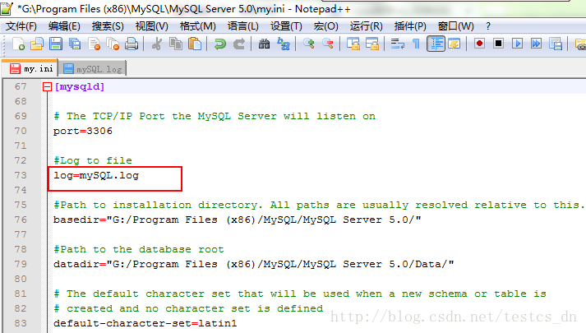
Task: Click the Close All documents icon
Action: coord(113,44)
